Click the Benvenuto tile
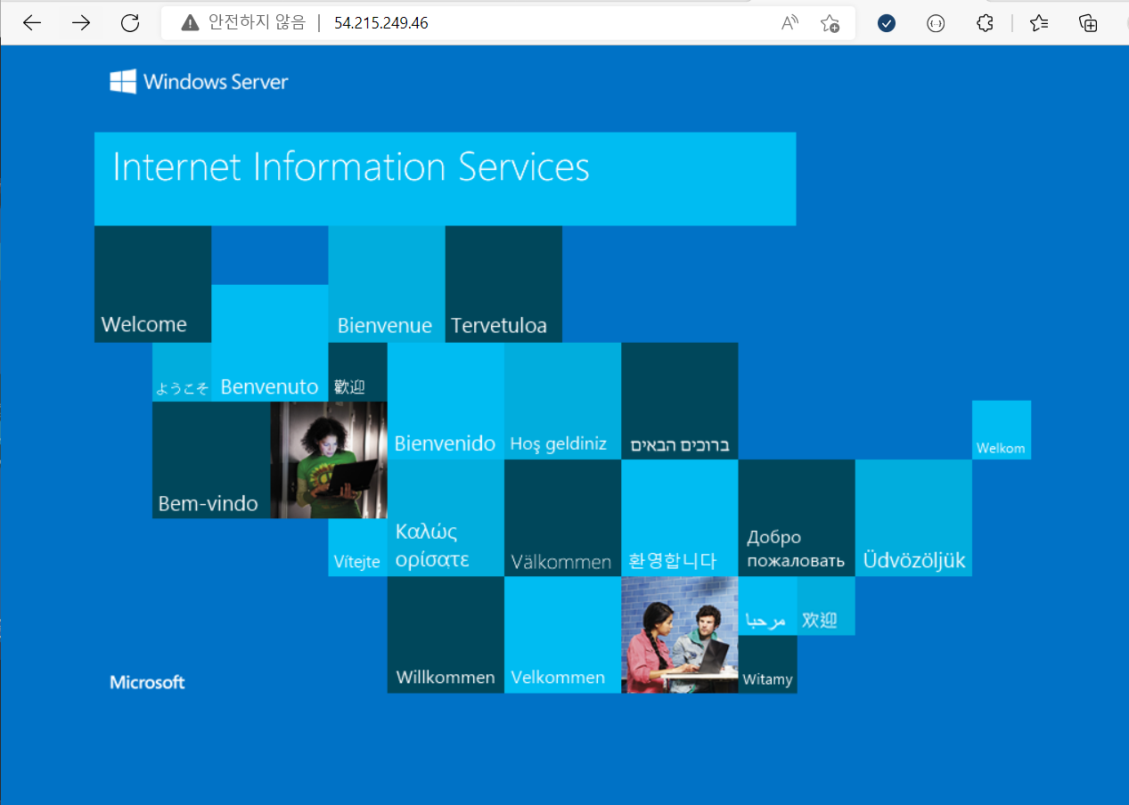The height and width of the screenshot is (805, 1129). [x=269, y=343]
